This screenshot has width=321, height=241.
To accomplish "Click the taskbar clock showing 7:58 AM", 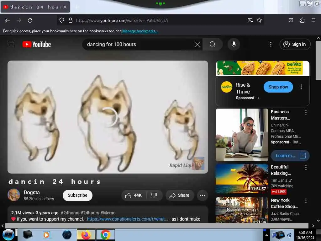I will (x=305, y=235).
